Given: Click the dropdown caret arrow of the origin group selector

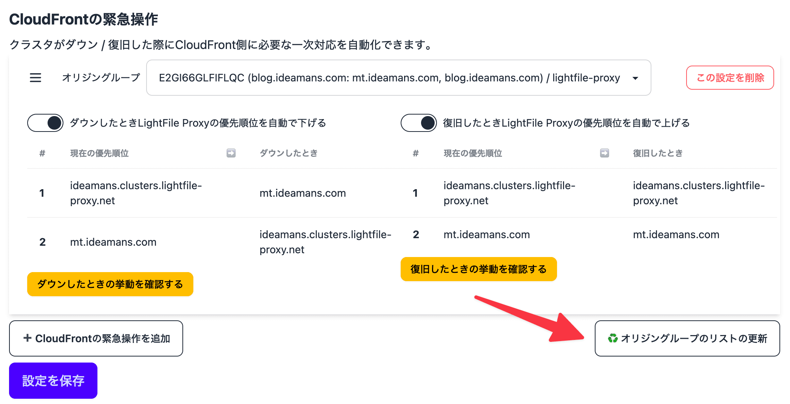Looking at the screenshot, I should coord(636,78).
